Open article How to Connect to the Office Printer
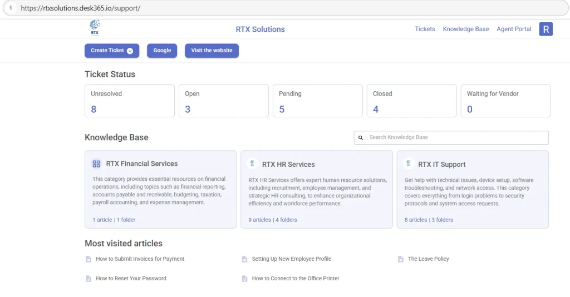Screen dimensions: 570x297 [296, 279]
